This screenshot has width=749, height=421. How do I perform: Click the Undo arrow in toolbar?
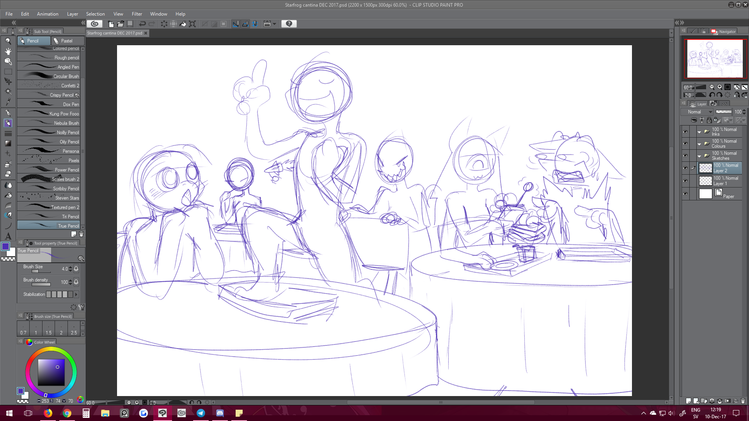click(142, 24)
